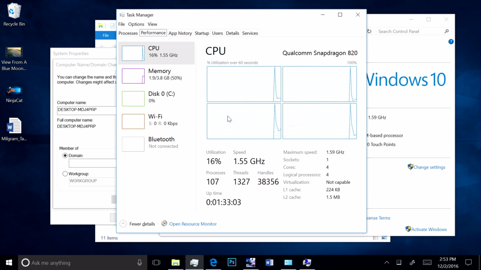Screen dimensions: 481x270
Task: Open the Options menu in Task Manager
Action: point(136,24)
